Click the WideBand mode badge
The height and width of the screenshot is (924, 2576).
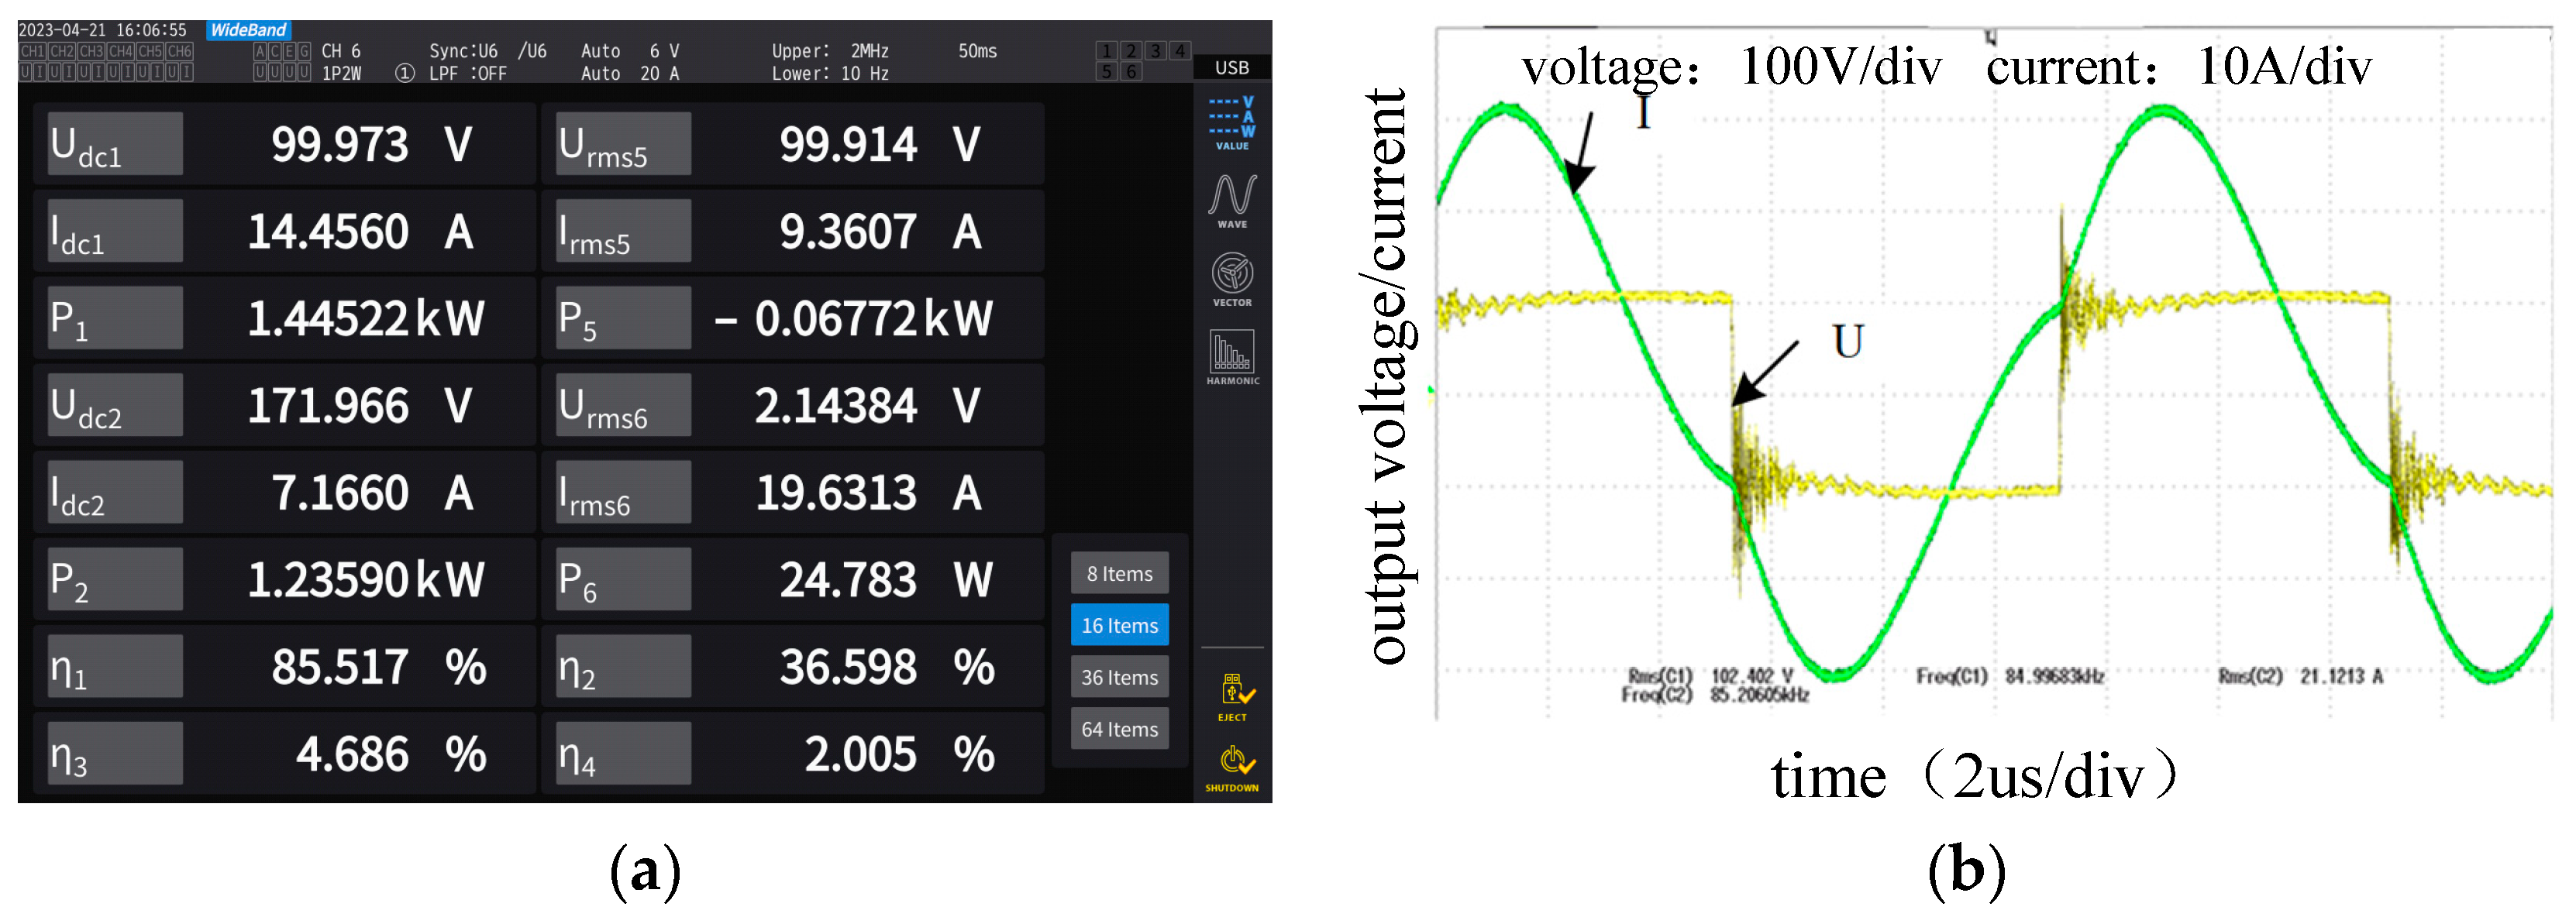248,30
